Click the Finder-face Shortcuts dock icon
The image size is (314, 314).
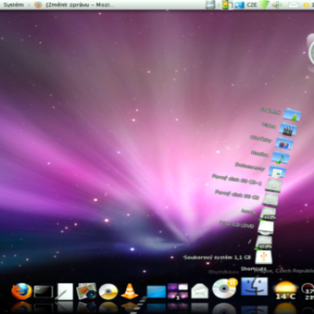point(254,287)
